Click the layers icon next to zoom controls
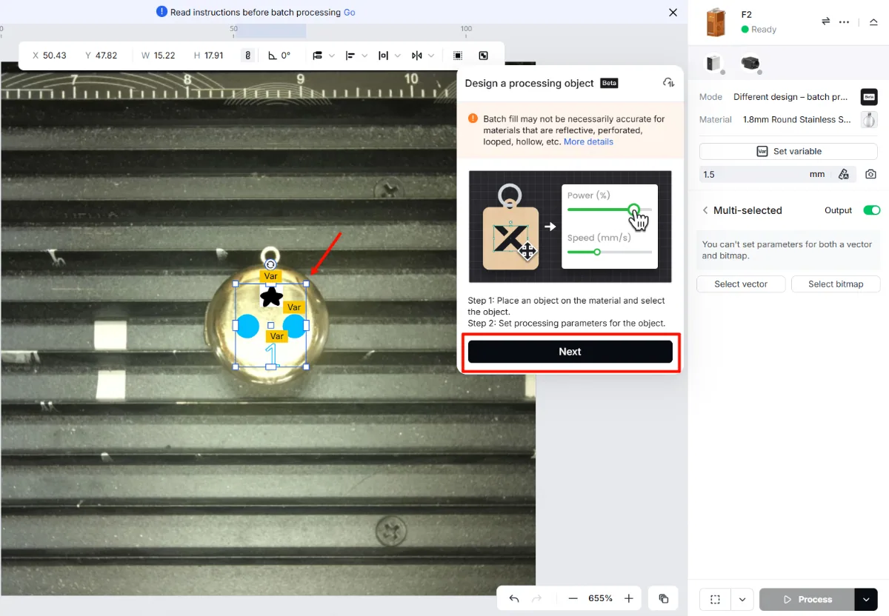 click(x=664, y=598)
